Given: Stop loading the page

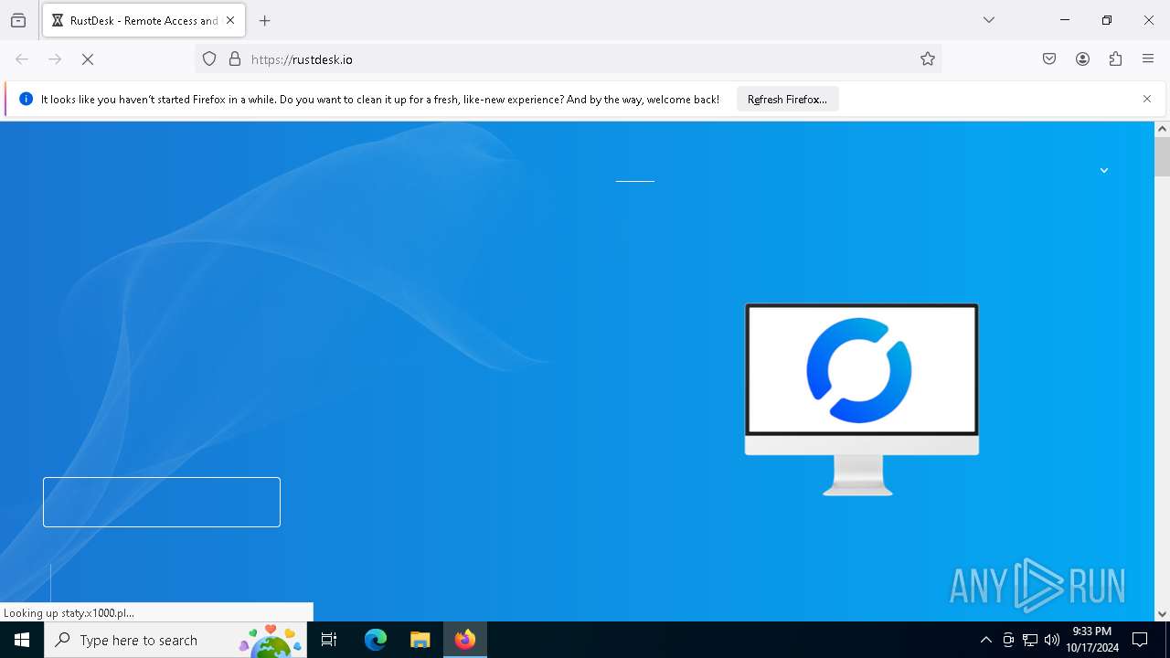Looking at the screenshot, I should tap(88, 58).
